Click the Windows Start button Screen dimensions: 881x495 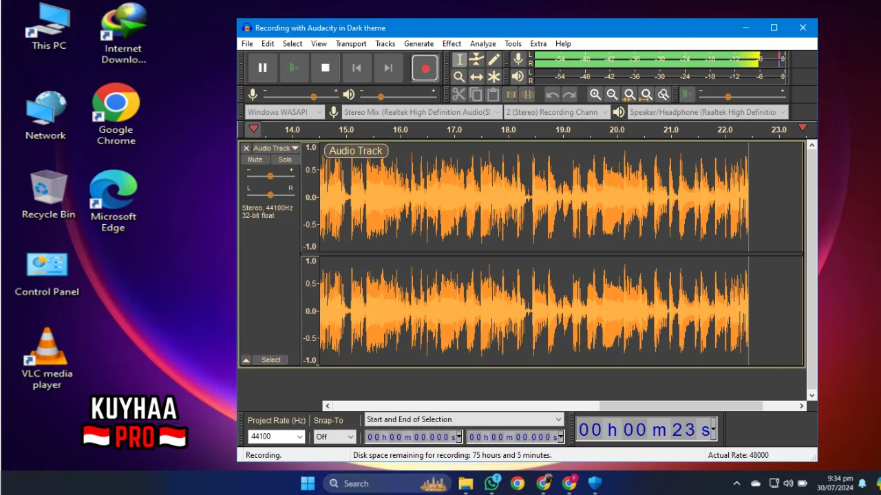tap(308, 483)
